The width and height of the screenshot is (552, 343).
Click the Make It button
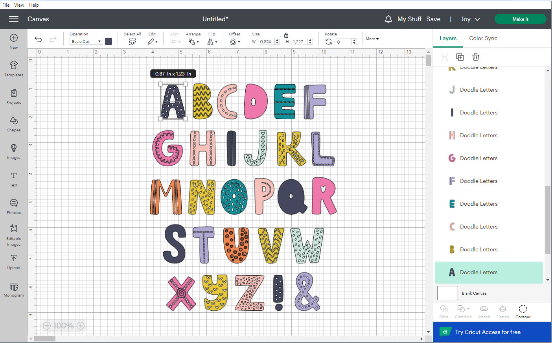[x=520, y=19]
